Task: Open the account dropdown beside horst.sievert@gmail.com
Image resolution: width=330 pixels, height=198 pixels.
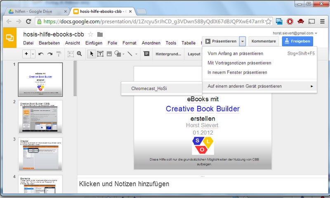Action: click(316, 33)
